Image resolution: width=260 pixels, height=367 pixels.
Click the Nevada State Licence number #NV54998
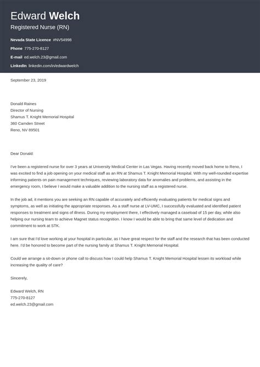[62, 40]
